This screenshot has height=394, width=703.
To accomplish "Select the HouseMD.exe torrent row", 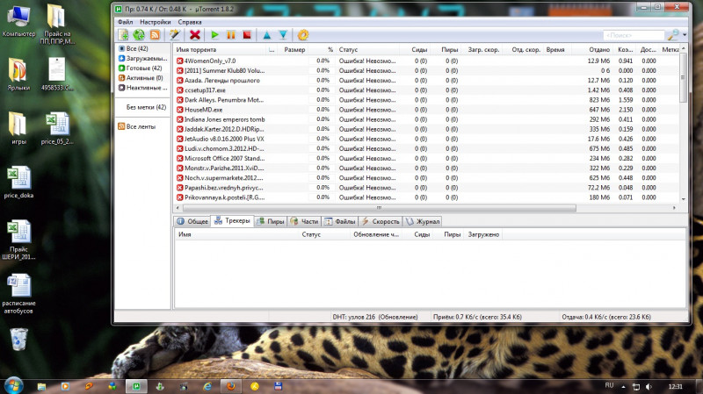I will click(426, 110).
